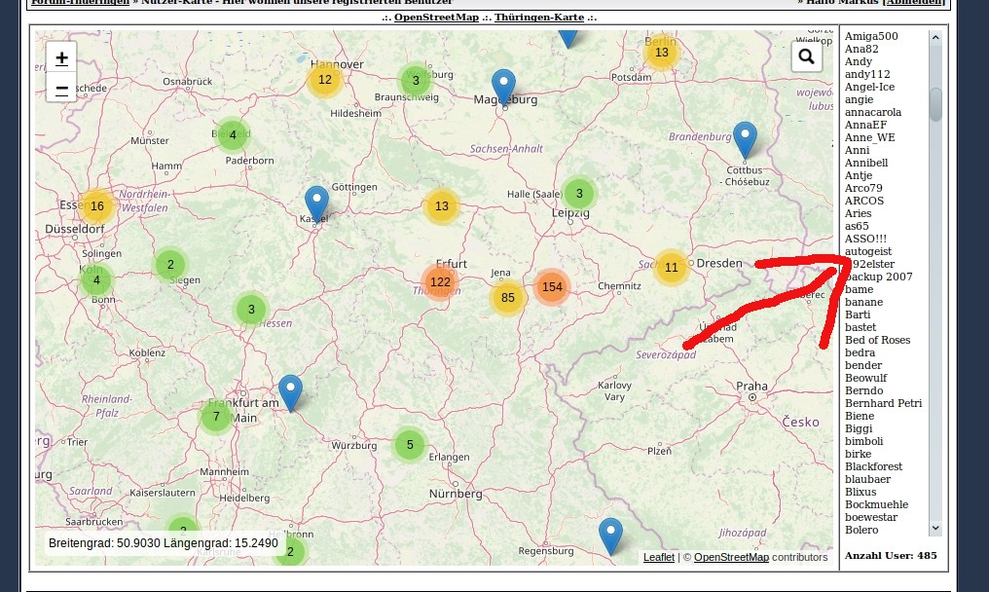Zoom in on the map
989x592 pixels.
pyautogui.click(x=61, y=58)
